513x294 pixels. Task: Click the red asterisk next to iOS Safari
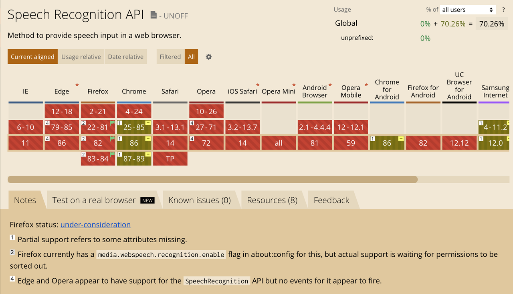coord(258,85)
